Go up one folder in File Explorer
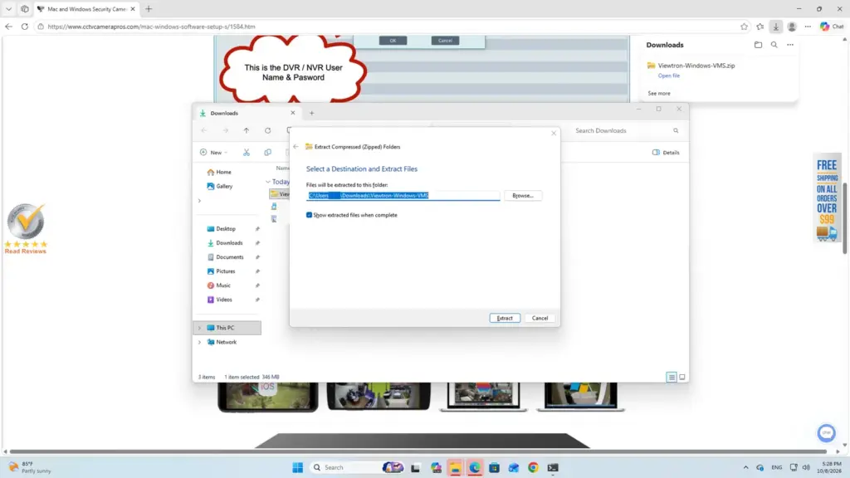Image resolution: width=850 pixels, height=478 pixels. pyautogui.click(x=246, y=130)
